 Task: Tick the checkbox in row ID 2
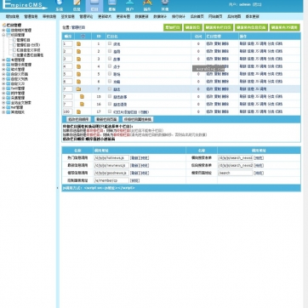tap(110, 51)
